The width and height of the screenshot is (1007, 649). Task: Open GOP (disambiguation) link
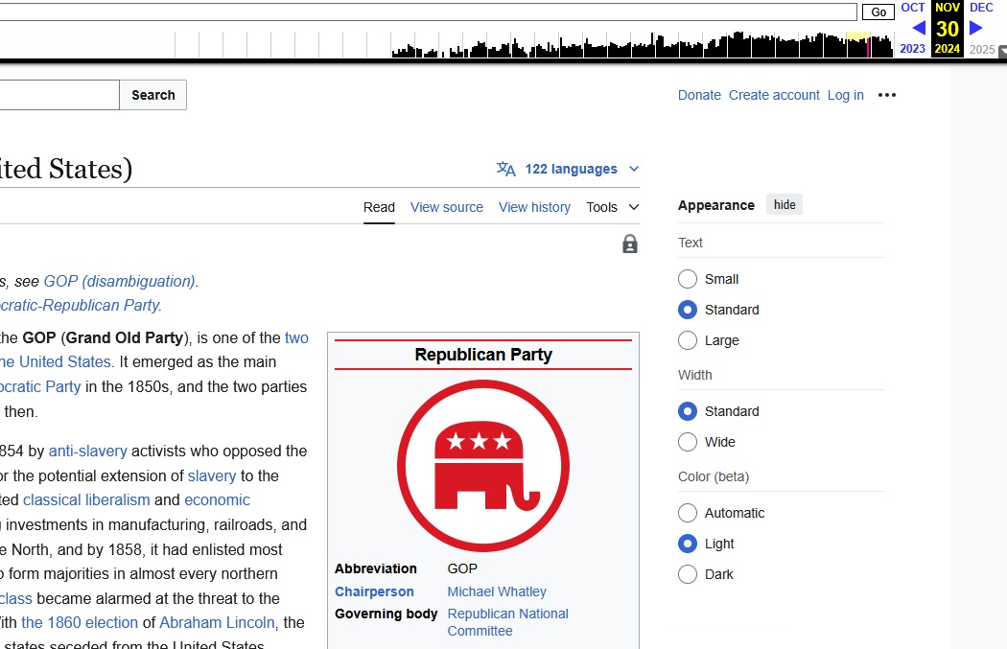[120, 281]
